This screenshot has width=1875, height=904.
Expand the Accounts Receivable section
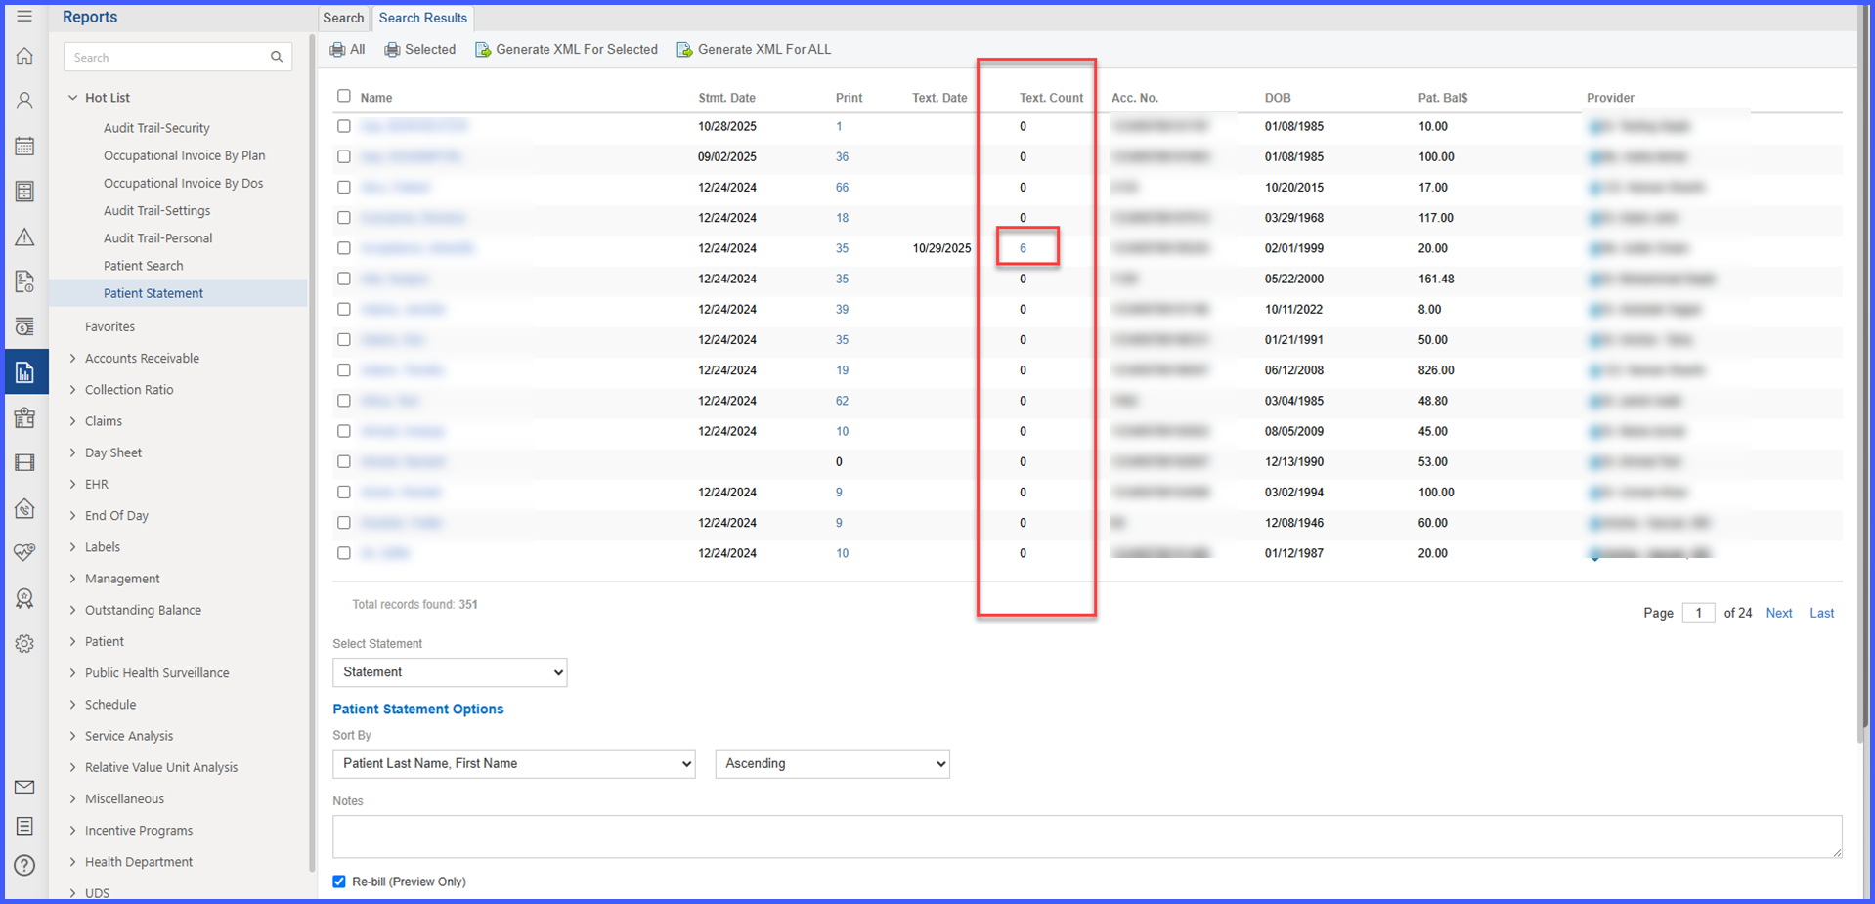[x=72, y=359]
